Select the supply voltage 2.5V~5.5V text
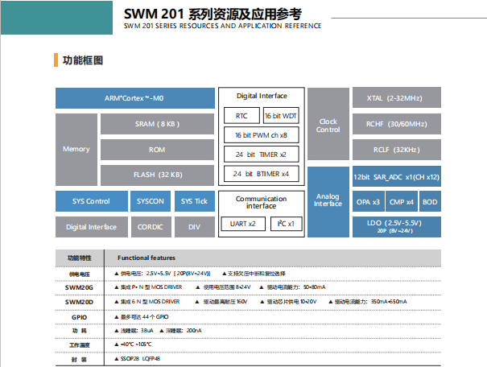 tap(166, 274)
